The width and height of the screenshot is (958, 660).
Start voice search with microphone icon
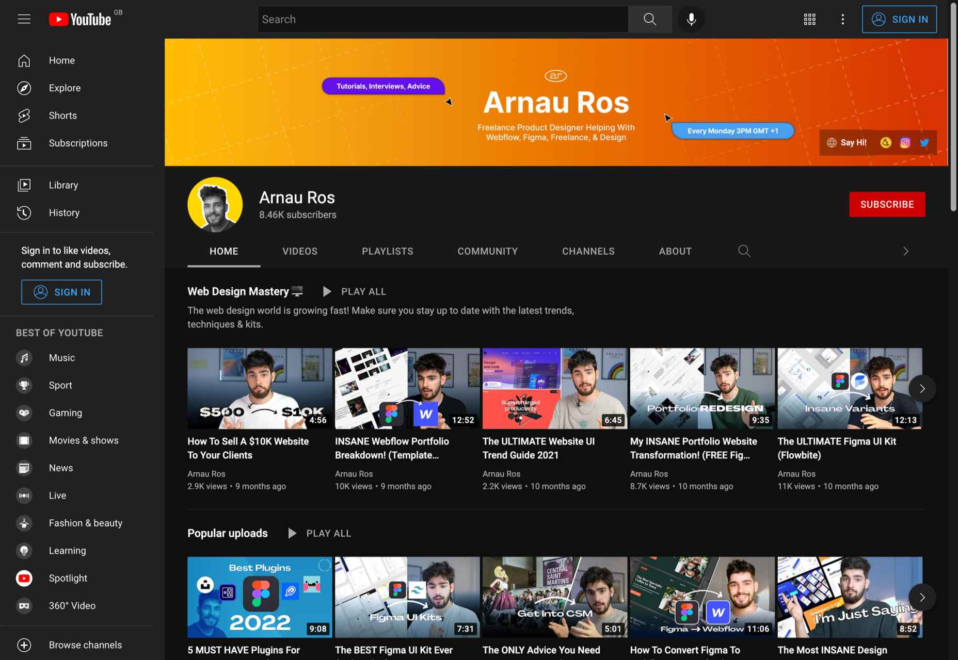[x=691, y=19]
